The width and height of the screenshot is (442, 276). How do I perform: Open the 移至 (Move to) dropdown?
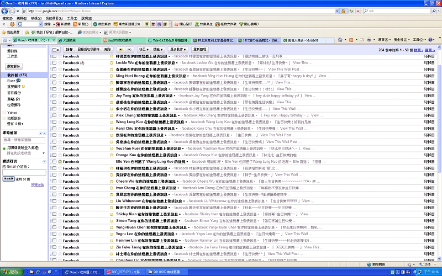pos(144,49)
